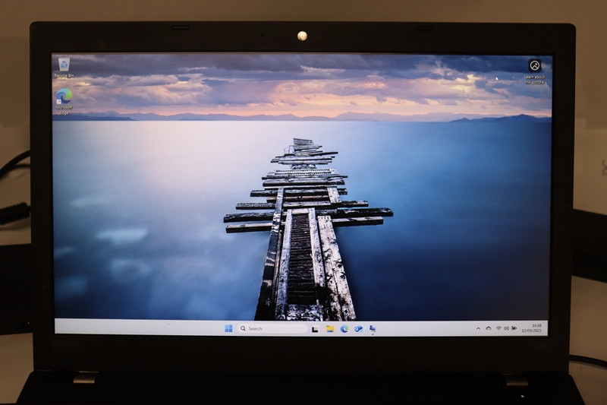This screenshot has height=405, width=607.
Task: Click the taskbar Search box
Action: tap(272, 329)
